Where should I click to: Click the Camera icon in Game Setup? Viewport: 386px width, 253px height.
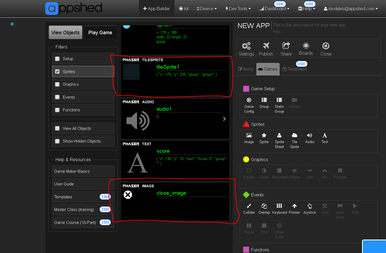[x=294, y=100]
